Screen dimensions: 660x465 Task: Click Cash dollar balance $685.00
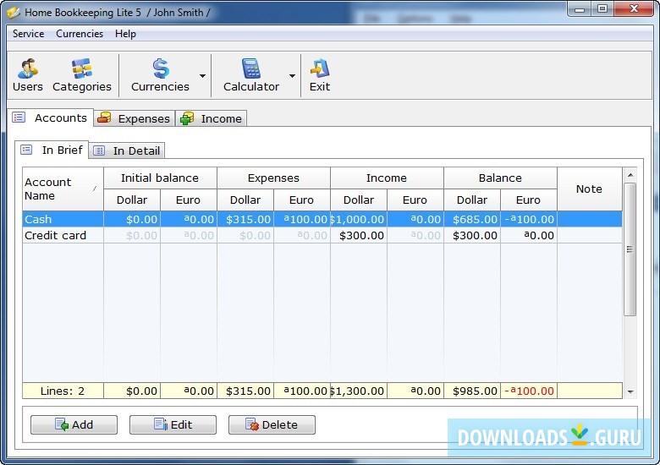click(476, 220)
